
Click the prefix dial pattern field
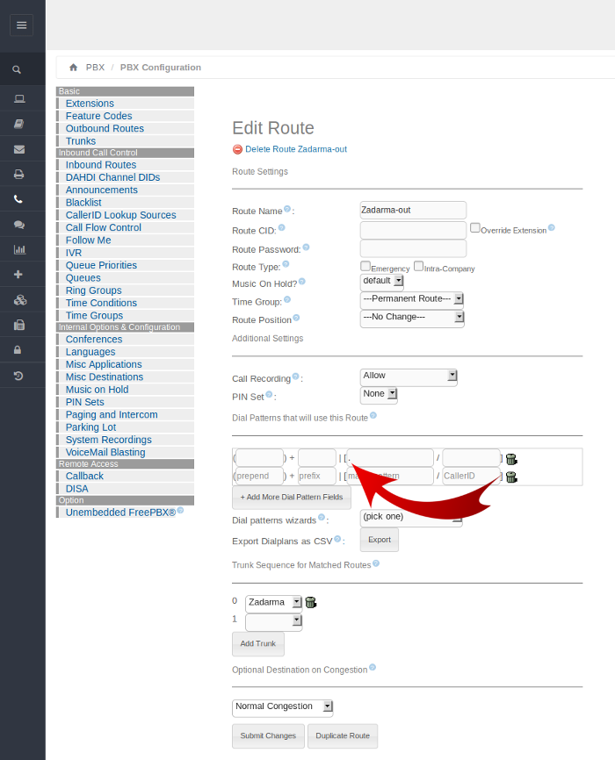click(317, 476)
